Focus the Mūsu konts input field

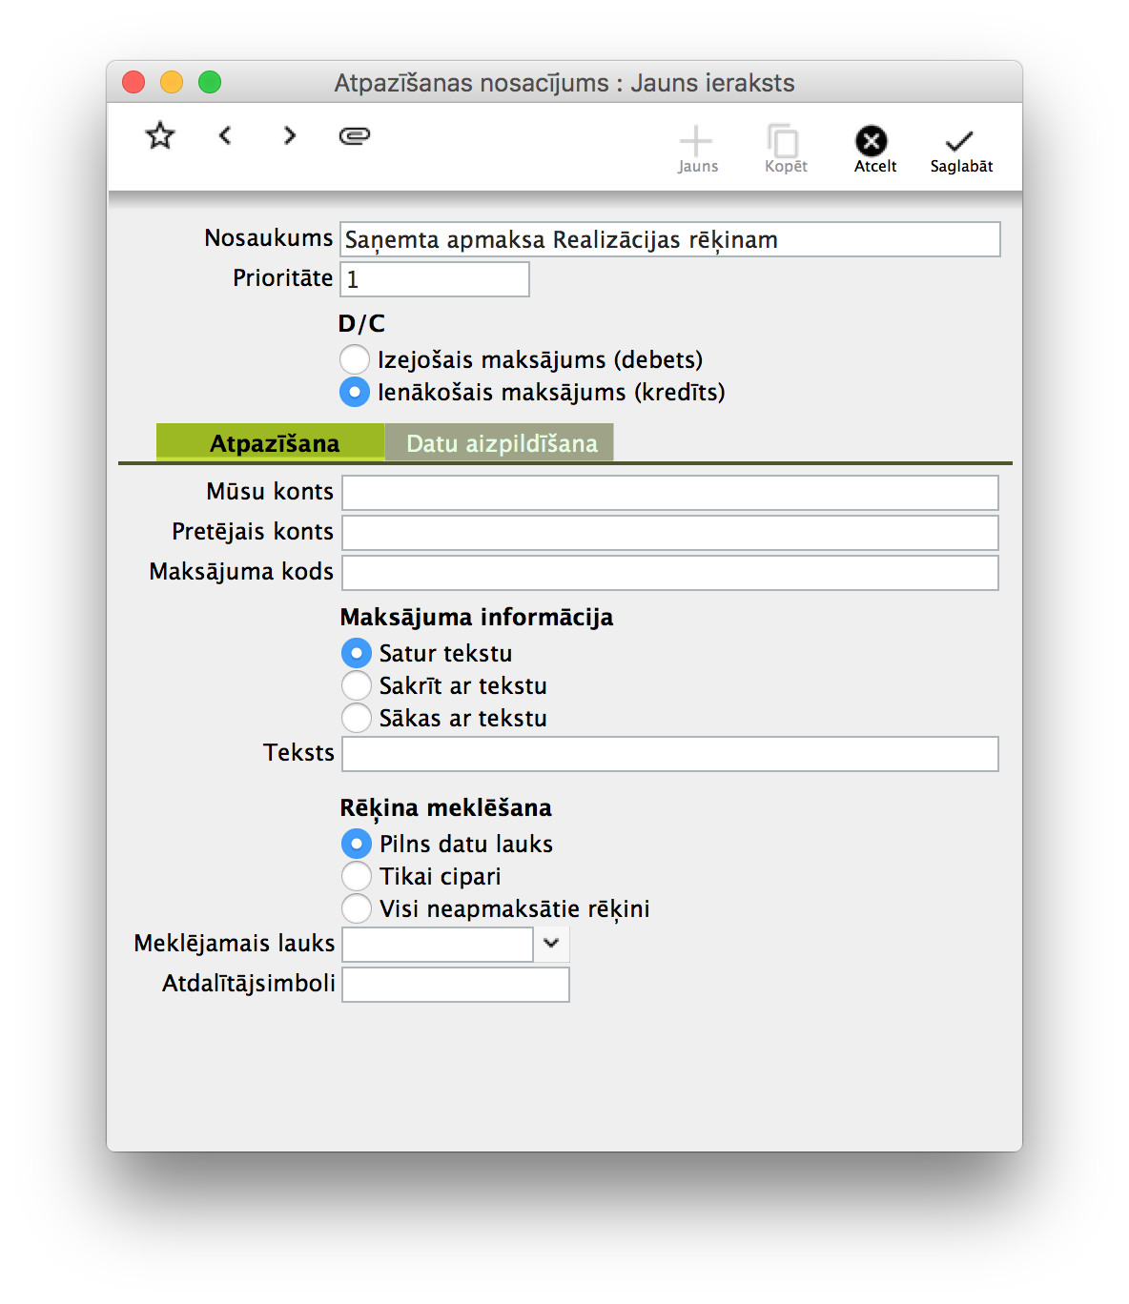pyautogui.click(x=669, y=493)
